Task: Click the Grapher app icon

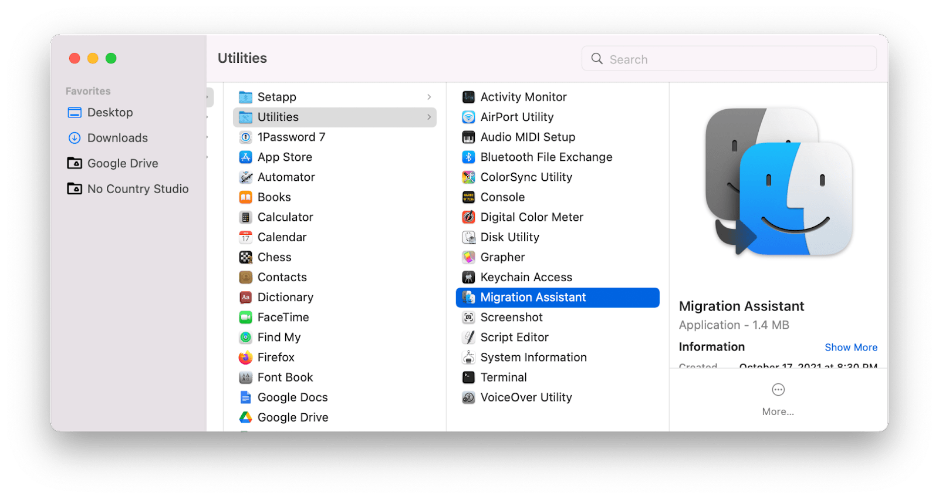Action: pyautogui.click(x=468, y=257)
